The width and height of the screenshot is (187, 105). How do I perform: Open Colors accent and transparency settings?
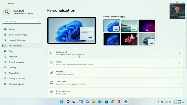pos(115,63)
